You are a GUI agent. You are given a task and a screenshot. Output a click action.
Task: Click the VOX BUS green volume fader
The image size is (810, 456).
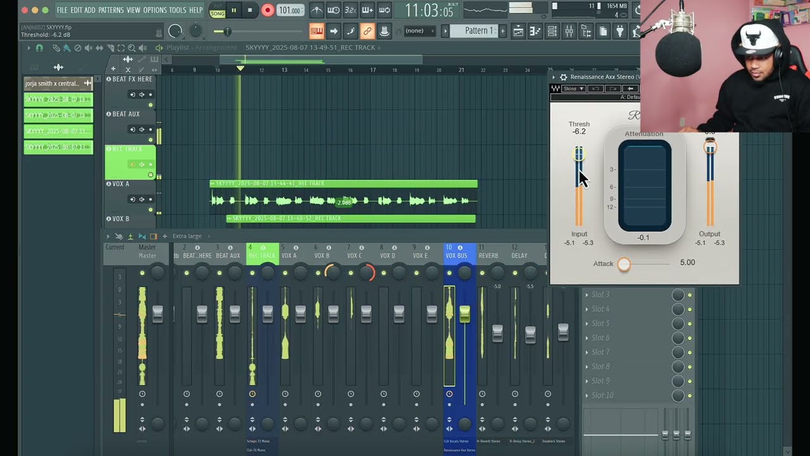click(x=465, y=313)
